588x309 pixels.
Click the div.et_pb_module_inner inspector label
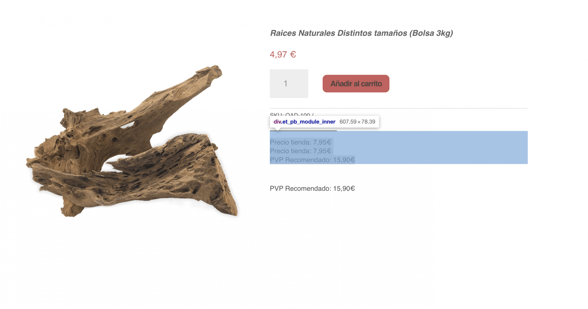pos(304,122)
